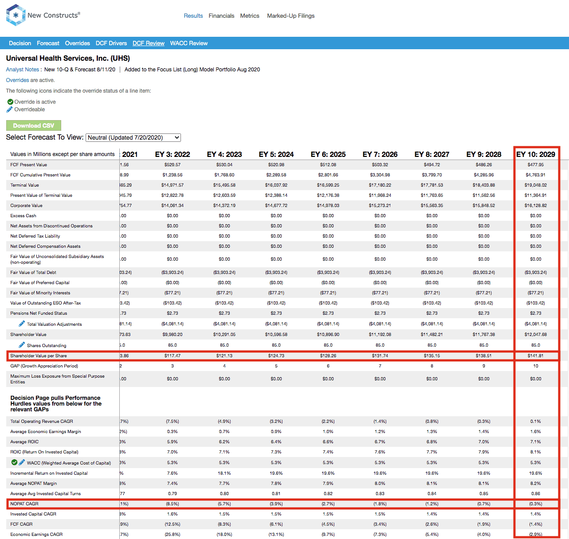
Task: Click the EY 9: 2028 column header
Action: [484, 154]
